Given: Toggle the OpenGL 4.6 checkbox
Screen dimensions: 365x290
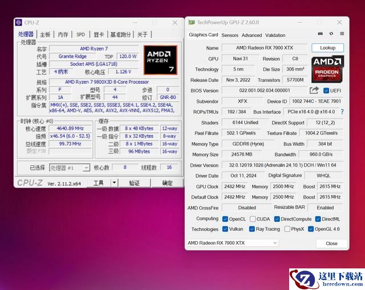Looking at the screenshot, I should 310,229.
